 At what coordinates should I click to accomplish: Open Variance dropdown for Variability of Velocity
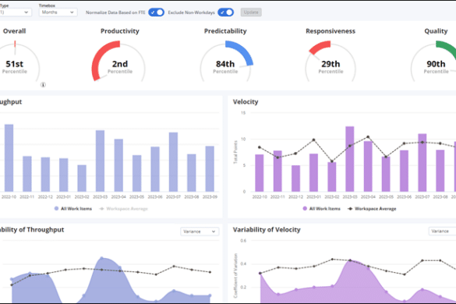click(442, 232)
